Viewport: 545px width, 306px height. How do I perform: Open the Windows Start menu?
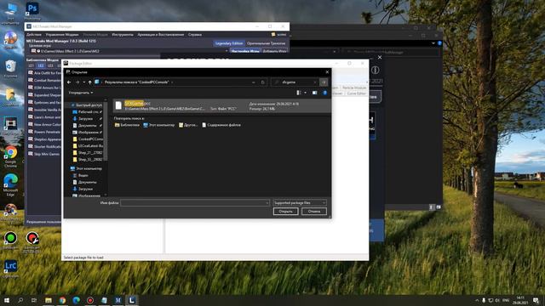(7, 300)
